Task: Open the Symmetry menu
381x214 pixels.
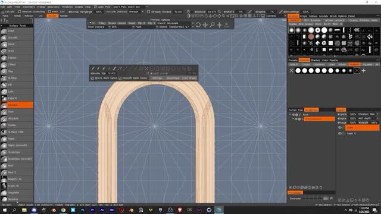Action: [x=29, y=7]
